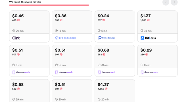
Task: Click the $0.68 amount on 31 min card
Action: click(103, 50)
